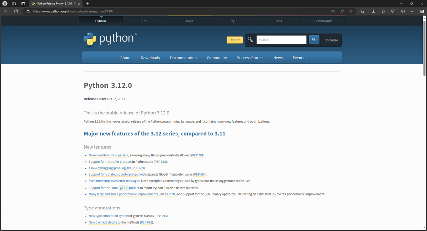Switch to the Python top tab

101,21
